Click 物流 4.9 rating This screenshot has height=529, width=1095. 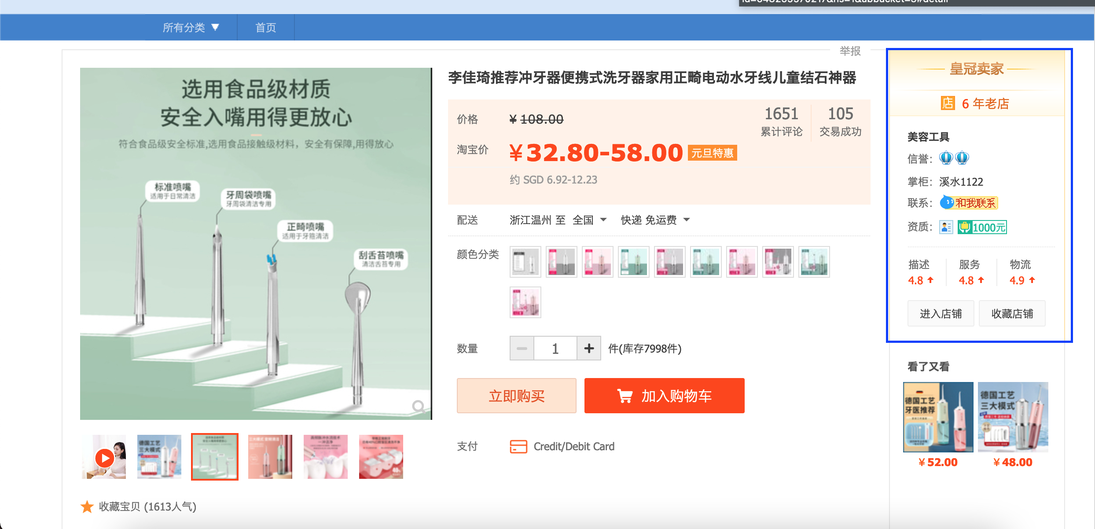click(x=1022, y=272)
